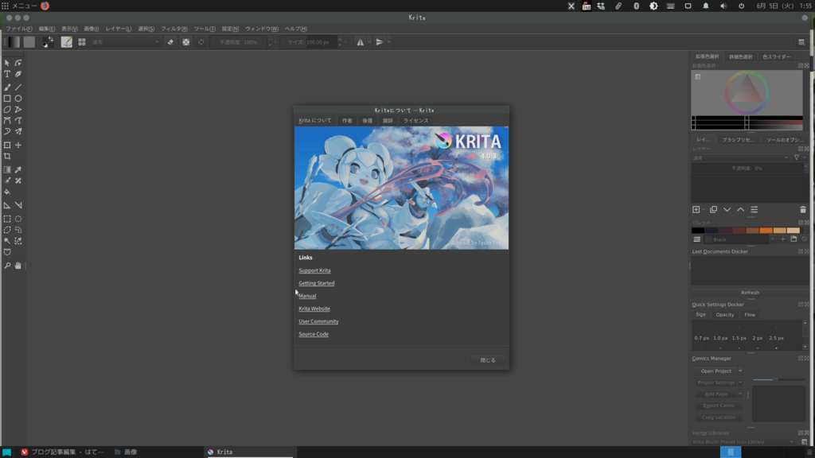815x458 pixels.
Task: Open Krita Brush Preset Icon Library dropdown
Action: pos(744,442)
